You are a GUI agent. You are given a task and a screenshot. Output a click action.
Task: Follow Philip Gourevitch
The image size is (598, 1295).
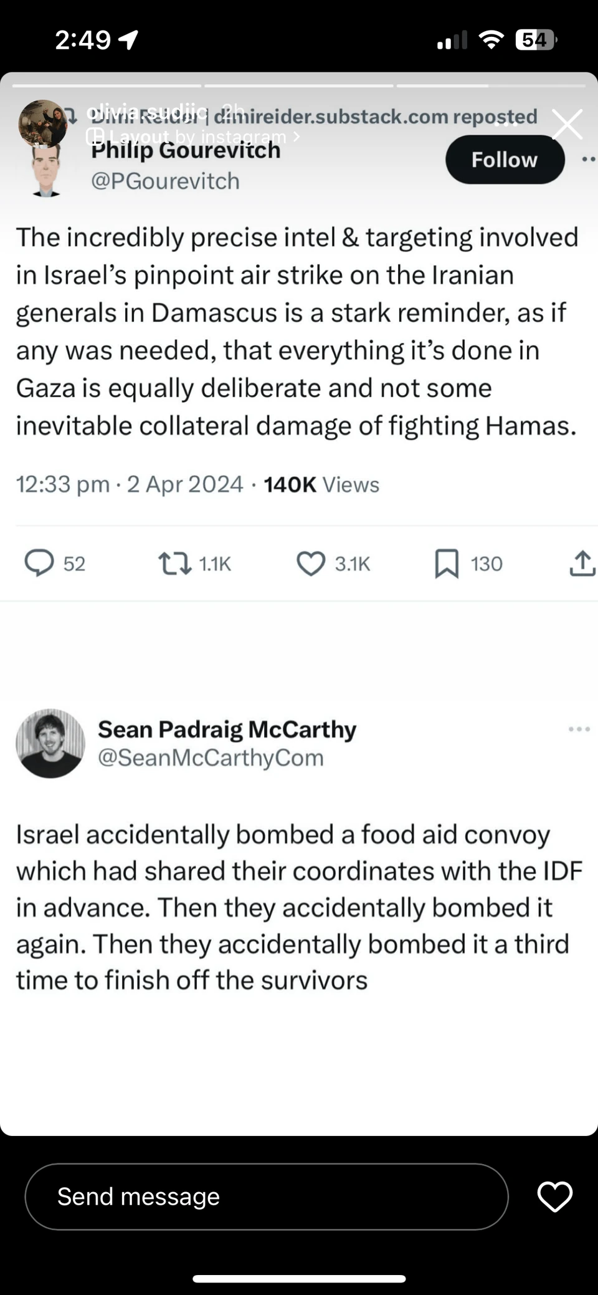(505, 160)
